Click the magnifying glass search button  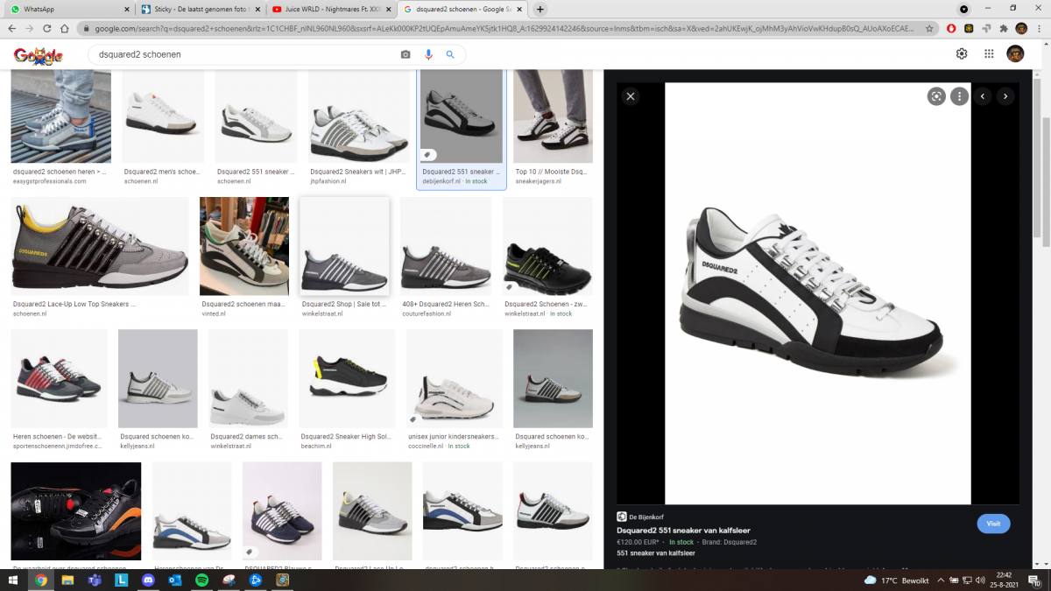450,54
